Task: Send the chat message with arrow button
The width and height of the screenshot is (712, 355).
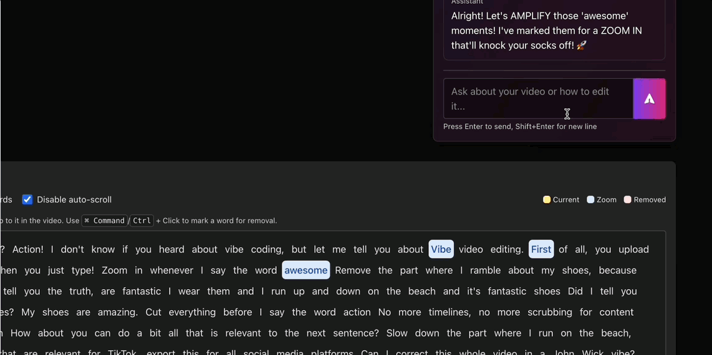Action: coord(649,98)
